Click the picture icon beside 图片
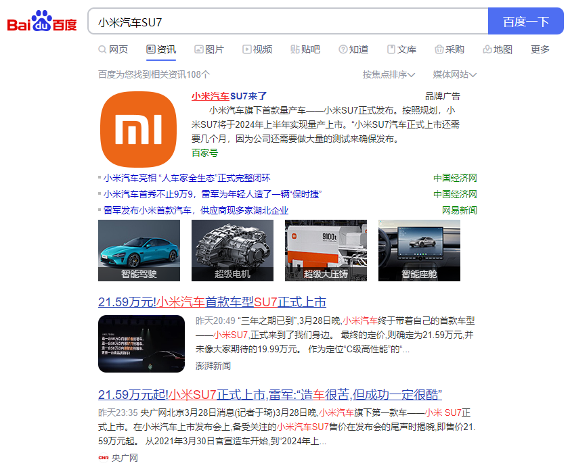The height and width of the screenshot is (474, 570). point(199,49)
